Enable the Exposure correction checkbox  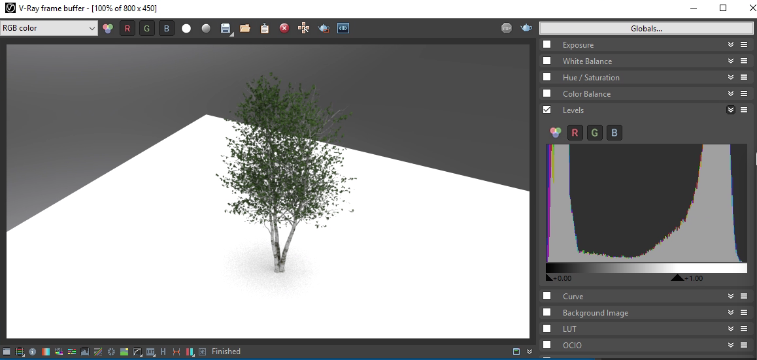(547, 44)
